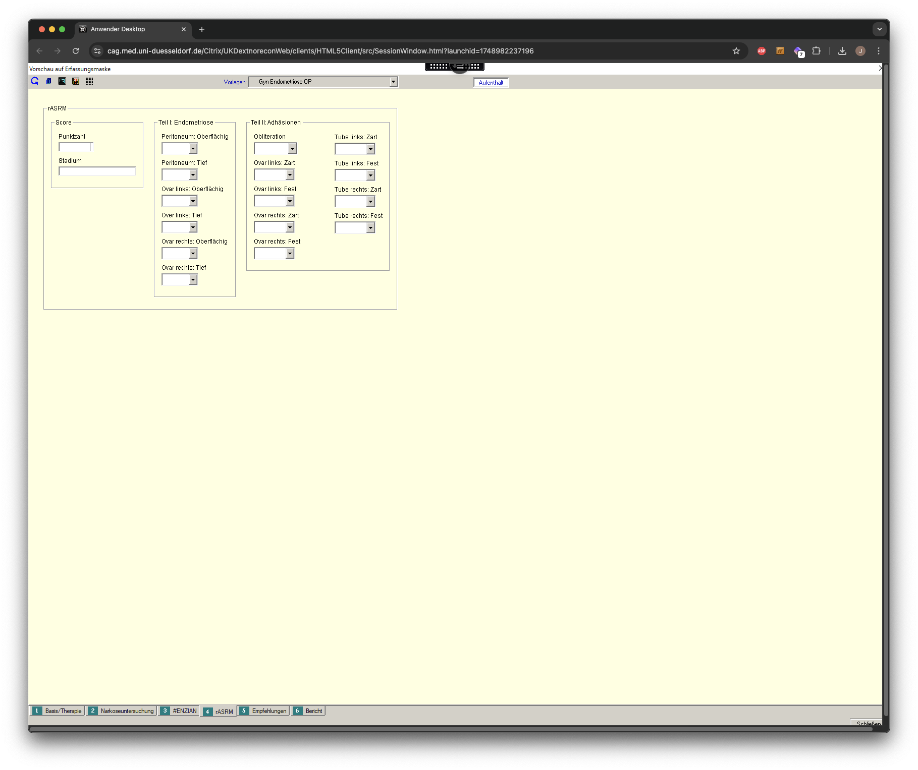Click the dotted grid toolbar icon
Viewport: 918px width, 770px height.
(89, 81)
